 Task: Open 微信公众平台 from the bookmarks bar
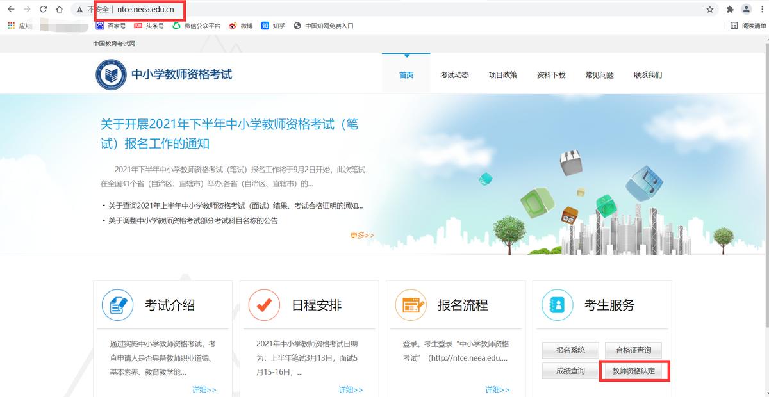click(x=200, y=26)
